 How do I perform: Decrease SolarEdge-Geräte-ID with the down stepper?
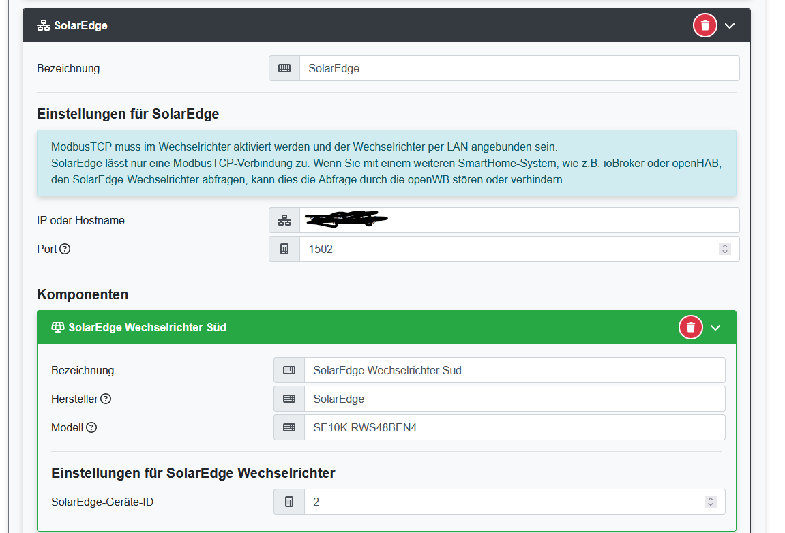click(711, 505)
